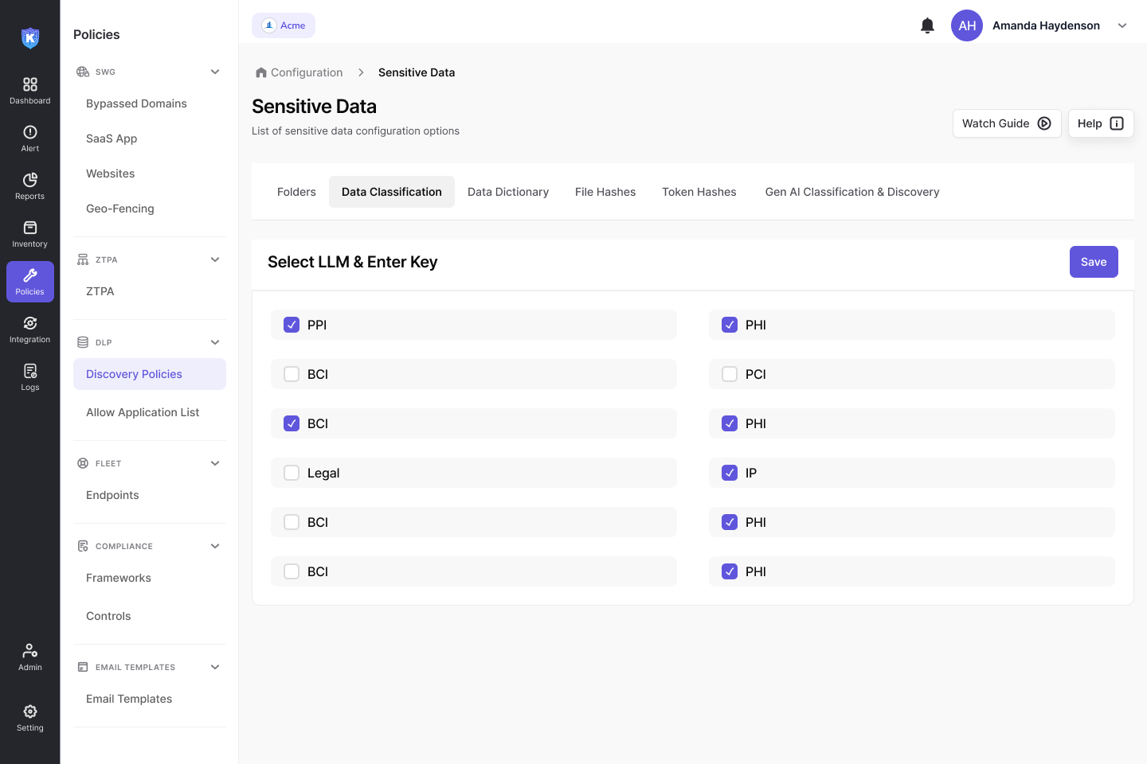Viewport: 1147px width, 764px height.
Task: Enable the PCI checkbox
Action: [730, 374]
